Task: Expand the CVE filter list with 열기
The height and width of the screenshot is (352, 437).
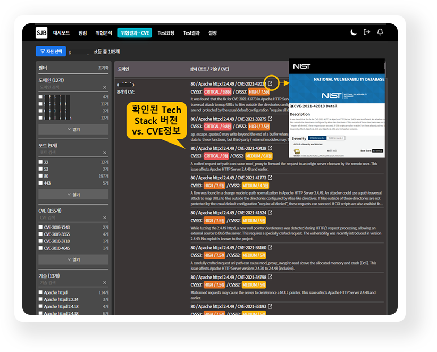Action: [73, 259]
